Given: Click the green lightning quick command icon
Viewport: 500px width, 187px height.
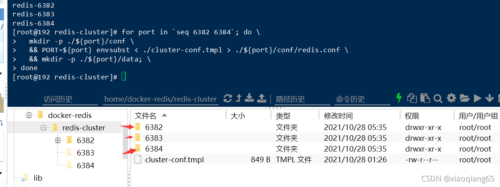Looking at the screenshot, I should tap(399, 98).
